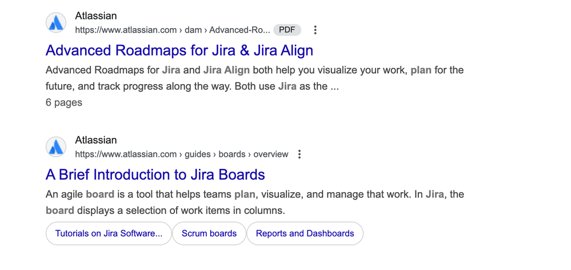
Task: Click the Atlassian site name above the Jira Boards result
Action: [96, 140]
